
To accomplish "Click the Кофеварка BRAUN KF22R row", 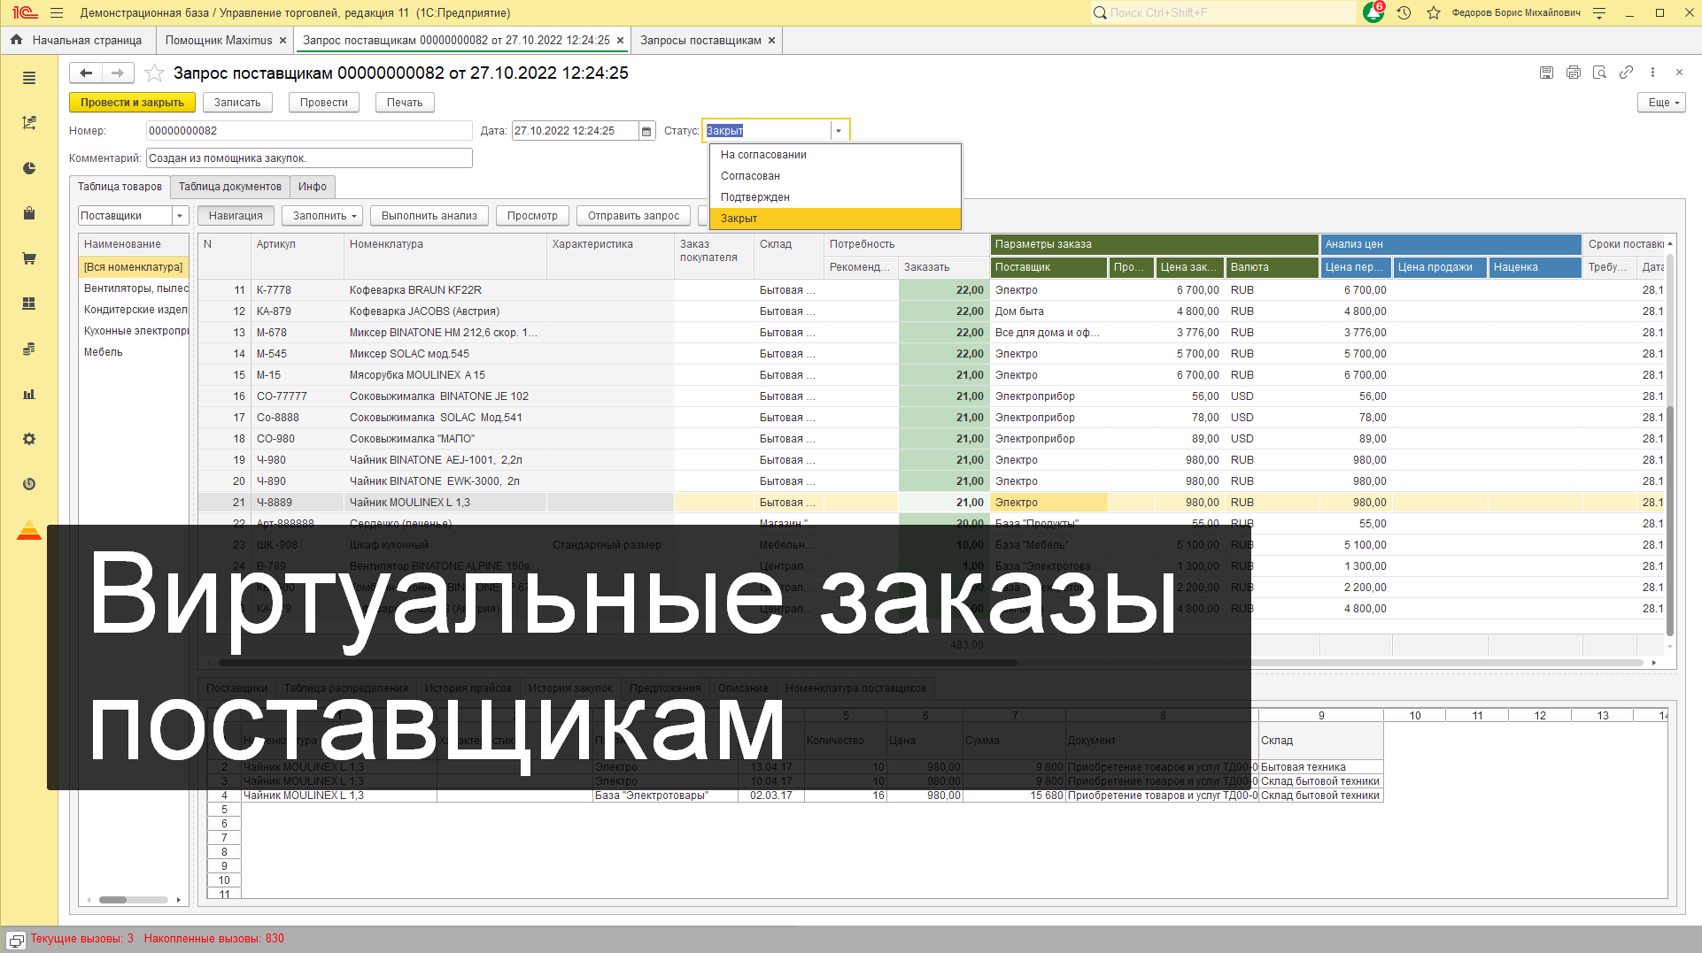I will point(931,290).
